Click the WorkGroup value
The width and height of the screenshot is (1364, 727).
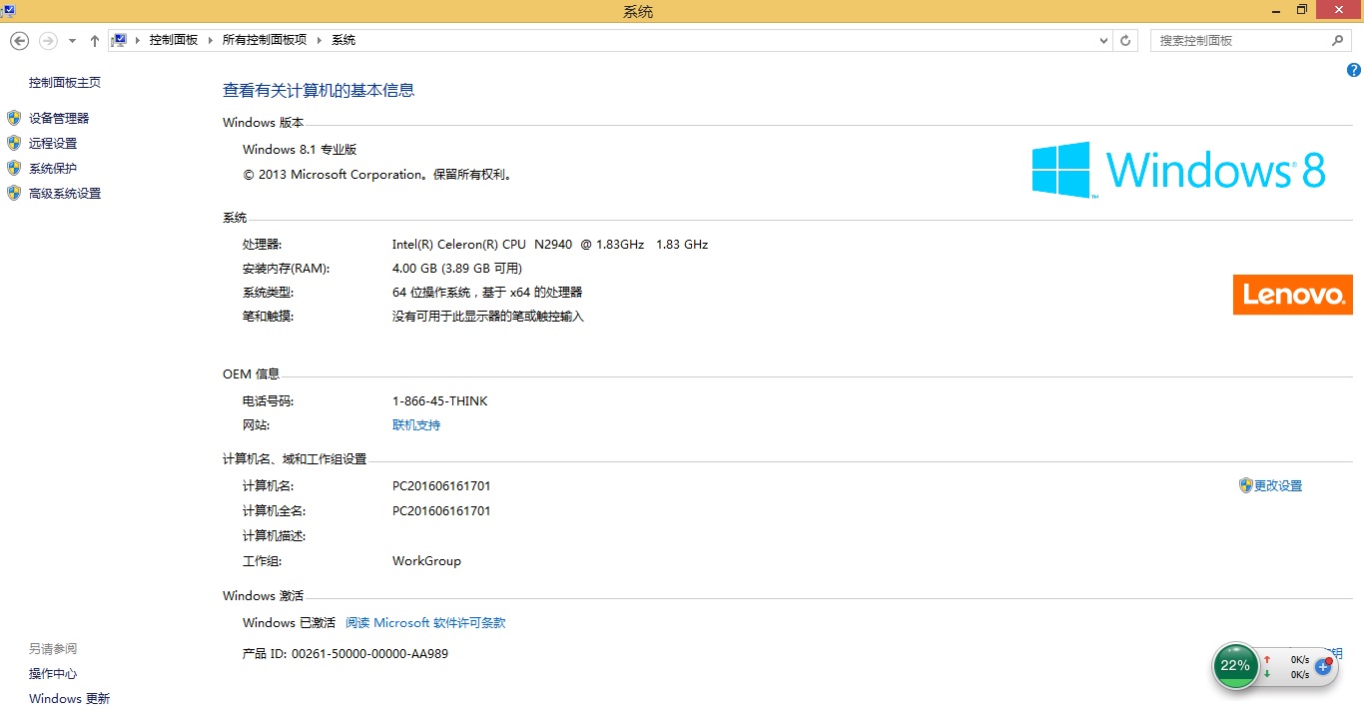[x=426, y=561]
